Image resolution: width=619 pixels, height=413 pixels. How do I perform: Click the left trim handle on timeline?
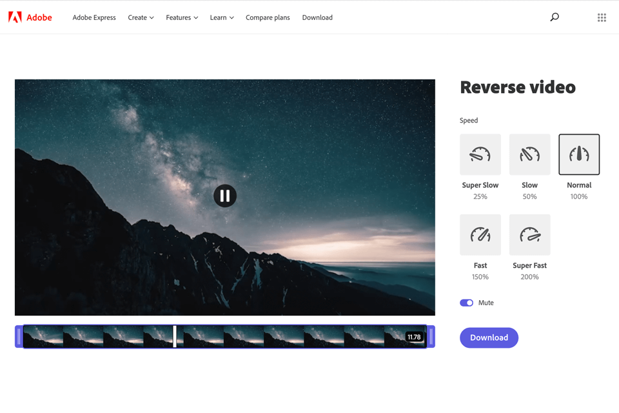19,337
